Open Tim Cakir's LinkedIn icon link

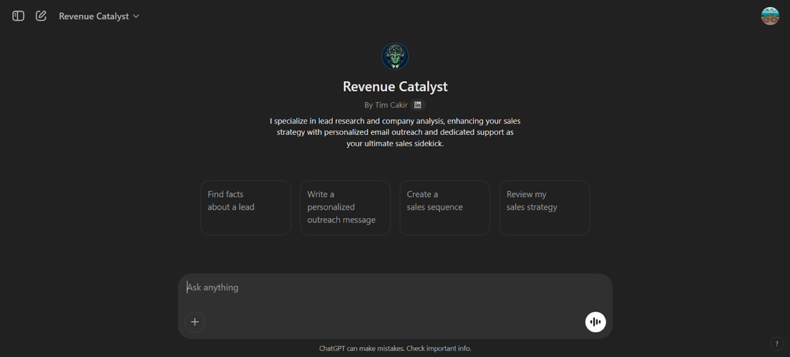click(418, 105)
